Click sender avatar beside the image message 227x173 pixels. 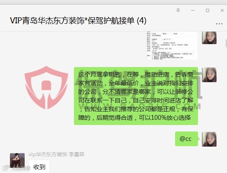coord(209,38)
